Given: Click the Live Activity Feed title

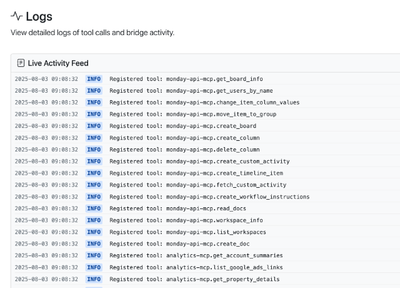Looking at the screenshot, I should pos(58,63).
